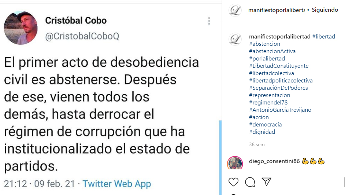Open the #AntonioGarciaTrevijano hashtag
This screenshot has height=195, width=345.
[x=280, y=110]
